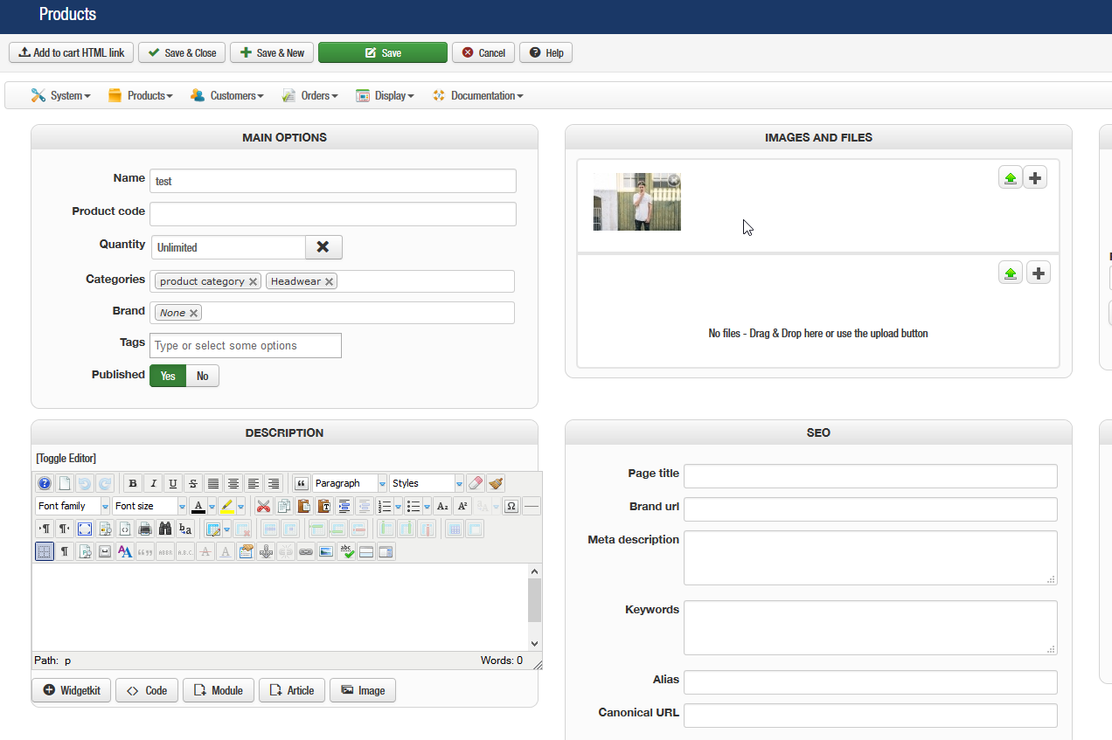Click the Save & New button

[272, 52]
